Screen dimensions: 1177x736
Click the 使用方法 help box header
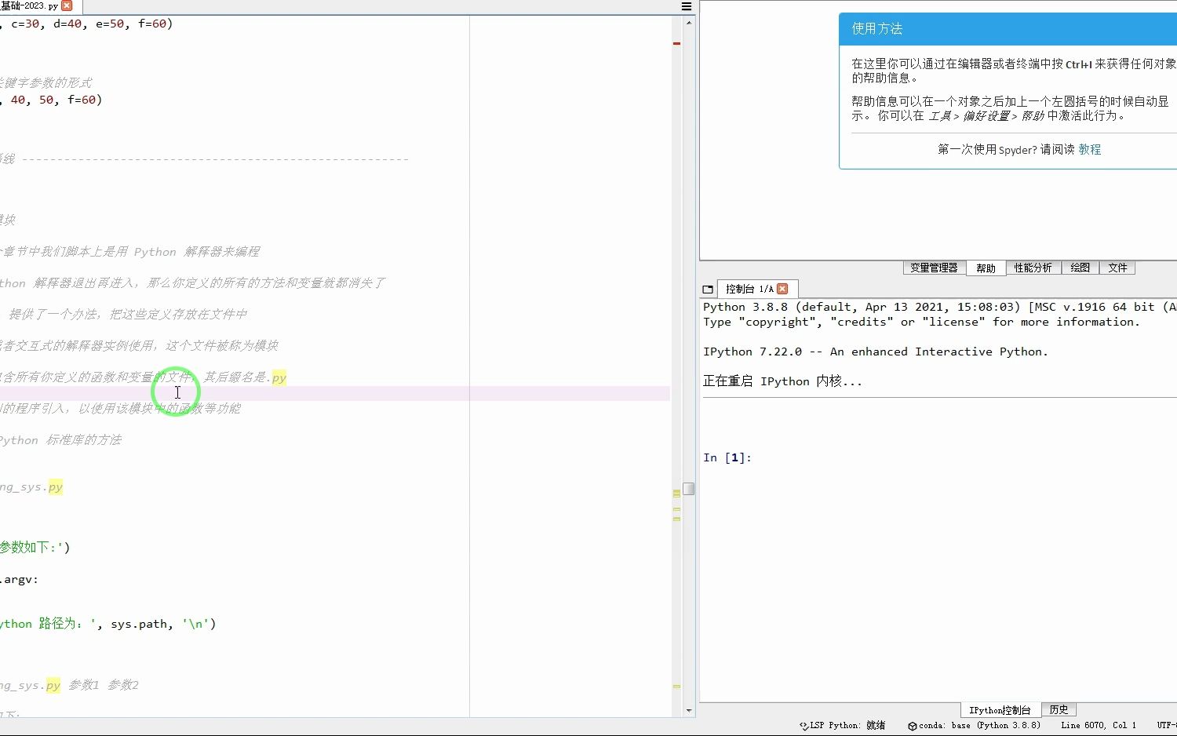(x=1008, y=29)
